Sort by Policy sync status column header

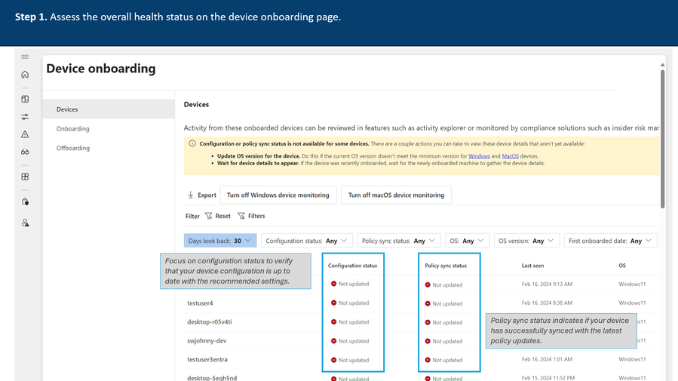click(446, 266)
